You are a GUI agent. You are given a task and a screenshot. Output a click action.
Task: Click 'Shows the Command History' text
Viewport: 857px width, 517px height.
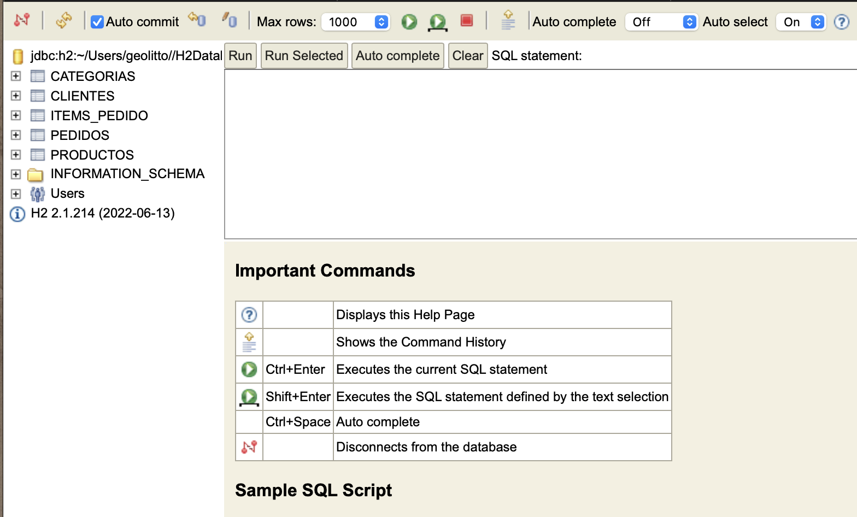point(421,342)
